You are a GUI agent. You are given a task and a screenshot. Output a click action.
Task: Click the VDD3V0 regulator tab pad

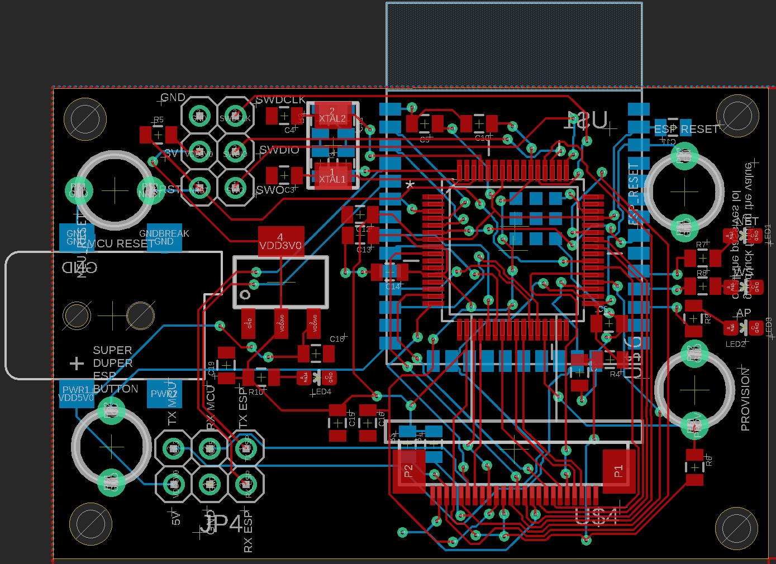pos(281,241)
